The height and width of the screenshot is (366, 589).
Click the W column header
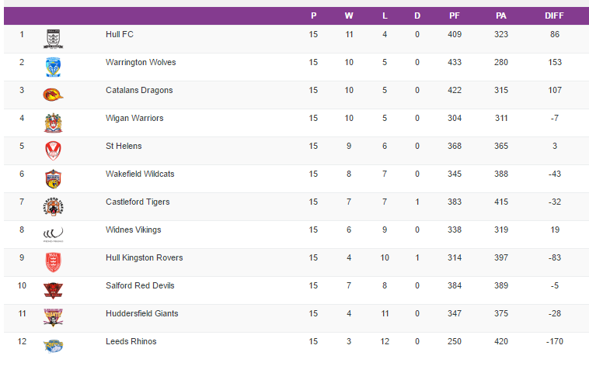pos(349,16)
